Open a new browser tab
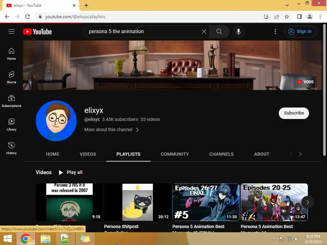 point(86,5)
